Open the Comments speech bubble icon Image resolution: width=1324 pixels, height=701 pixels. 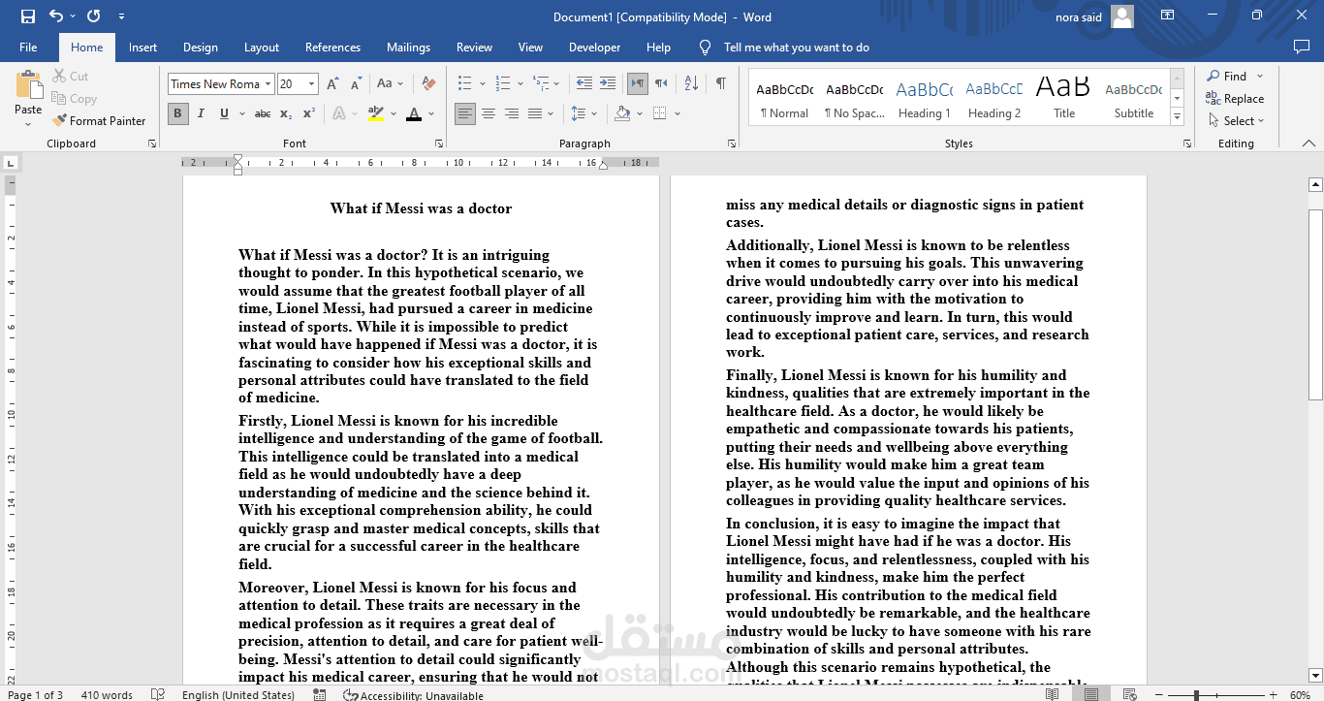click(1301, 48)
